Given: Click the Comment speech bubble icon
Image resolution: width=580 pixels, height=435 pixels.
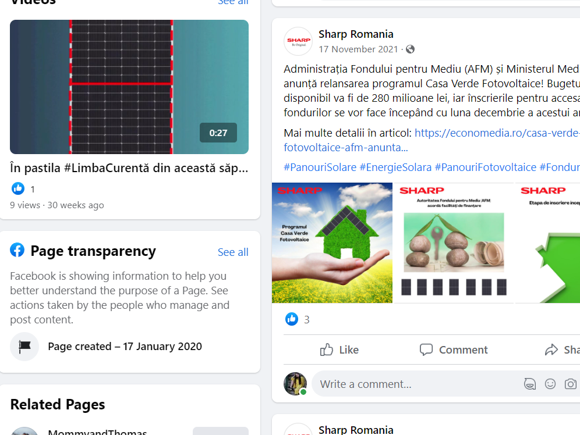Looking at the screenshot, I should point(426,350).
